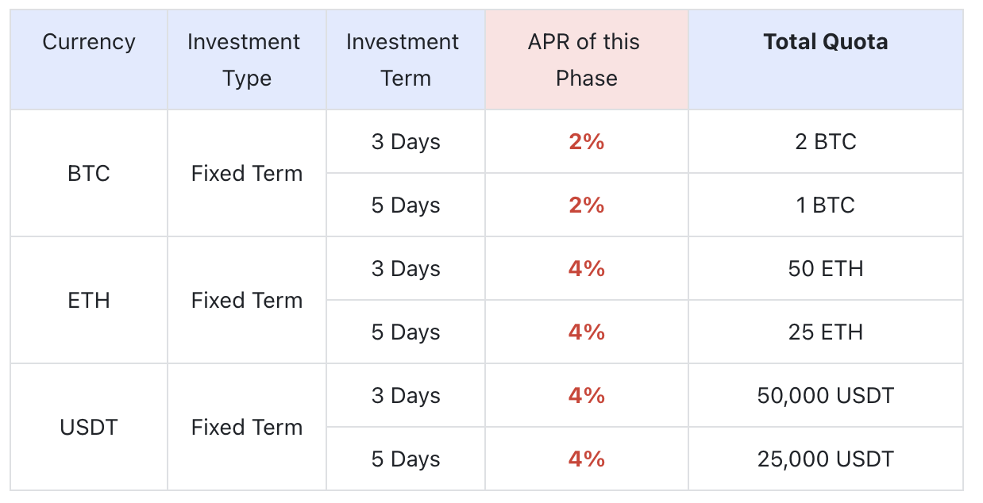Click the Investment Term column header
This screenshot has height=503, width=983.
[x=405, y=60]
